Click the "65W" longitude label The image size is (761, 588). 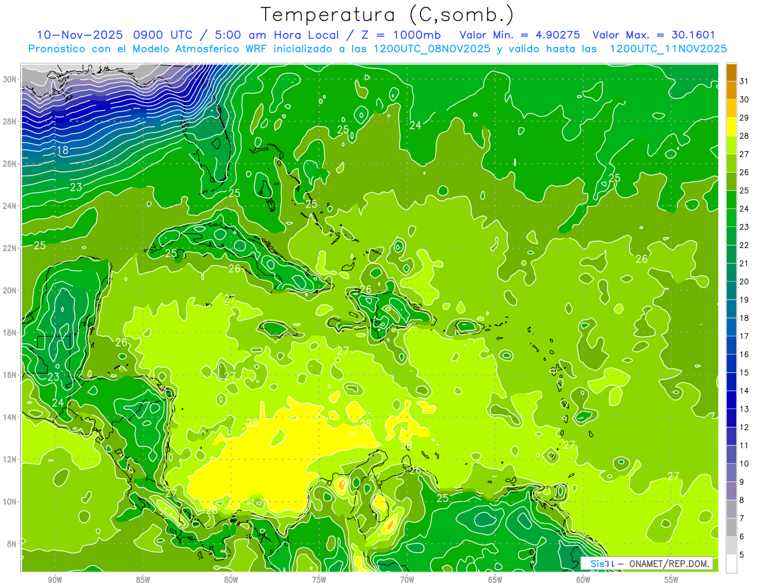(495, 580)
